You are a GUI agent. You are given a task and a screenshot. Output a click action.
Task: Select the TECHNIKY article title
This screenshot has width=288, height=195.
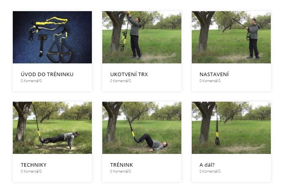tap(34, 165)
